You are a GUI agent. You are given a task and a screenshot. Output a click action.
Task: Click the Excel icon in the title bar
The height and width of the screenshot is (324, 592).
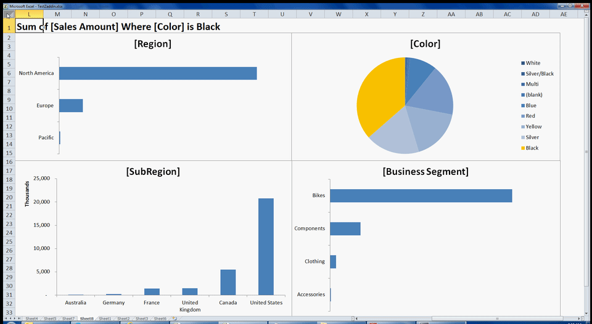coord(6,6)
